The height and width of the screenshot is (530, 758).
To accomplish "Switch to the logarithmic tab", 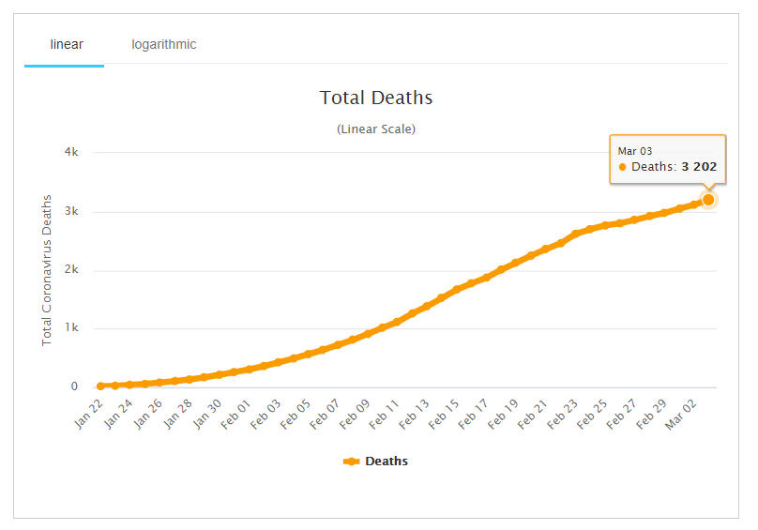I will click(163, 45).
